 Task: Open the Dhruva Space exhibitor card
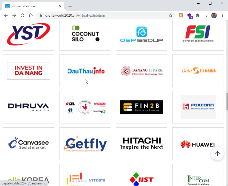click(x=28, y=107)
